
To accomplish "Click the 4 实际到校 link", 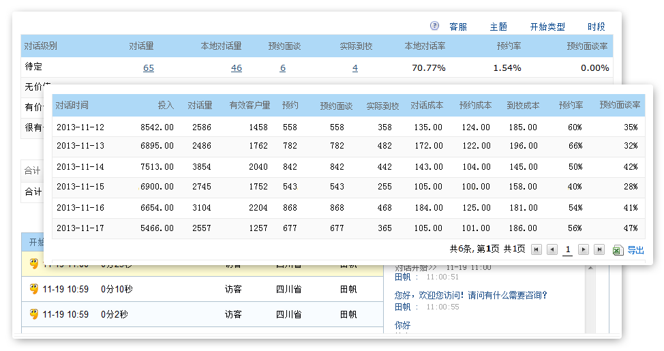I will (355, 67).
